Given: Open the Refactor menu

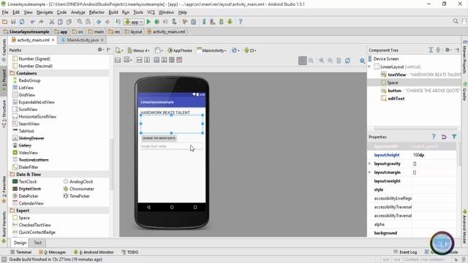Looking at the screenshot, I should [97, 12].
